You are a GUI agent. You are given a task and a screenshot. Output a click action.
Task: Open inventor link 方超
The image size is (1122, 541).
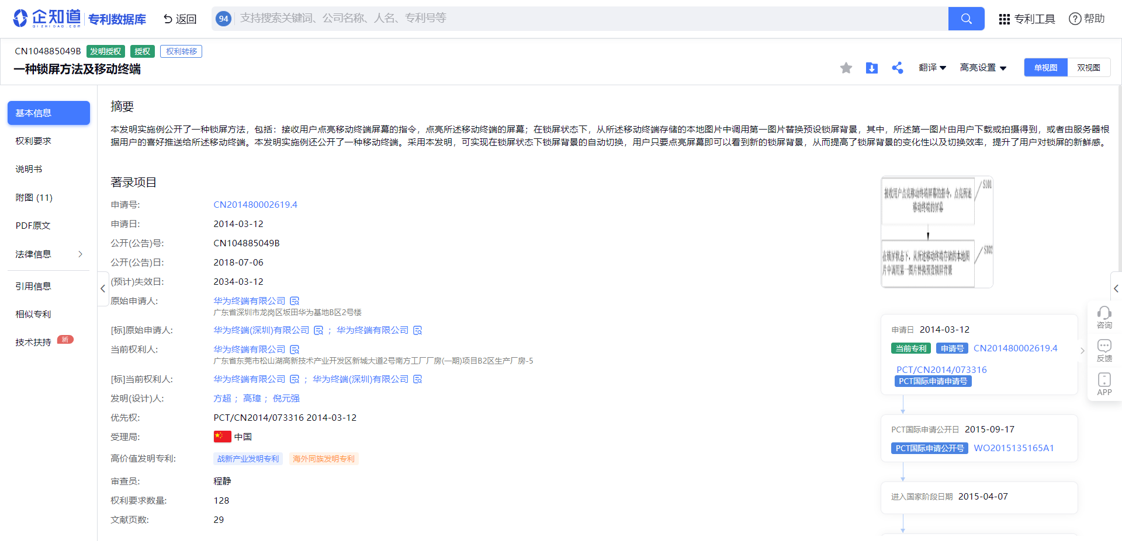tap(222, 399)
